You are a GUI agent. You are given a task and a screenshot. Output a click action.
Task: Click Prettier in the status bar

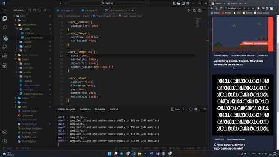click(x=189, y=148)
